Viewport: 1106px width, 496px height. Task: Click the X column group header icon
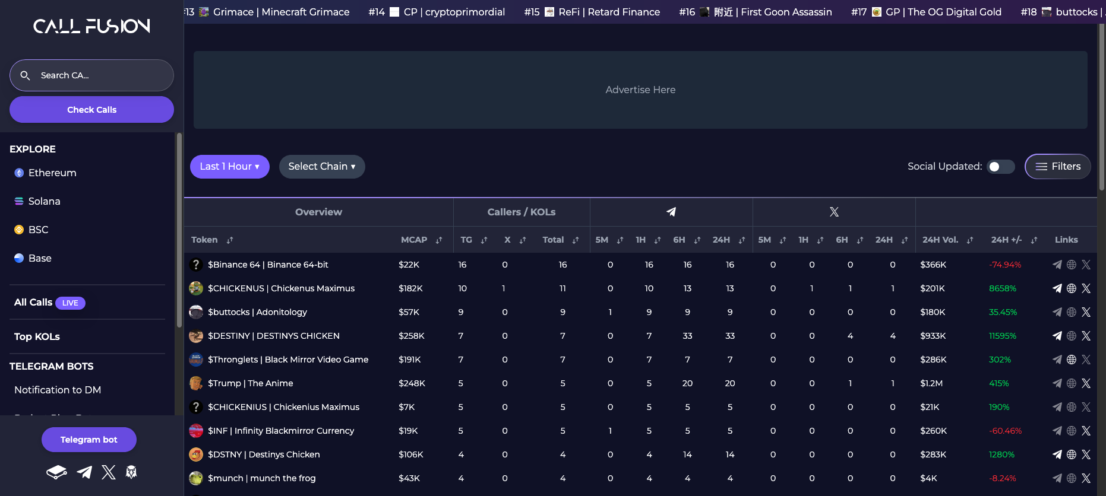click(834, 212)
